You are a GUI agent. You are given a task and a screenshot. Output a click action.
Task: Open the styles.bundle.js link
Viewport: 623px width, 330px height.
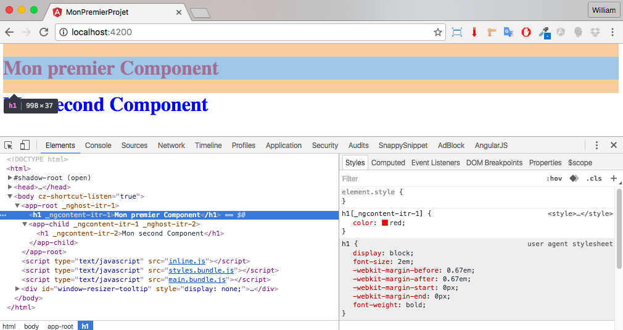tap(202, 270)
